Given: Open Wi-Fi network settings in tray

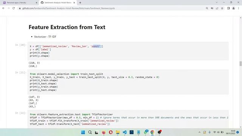Looking at the screenshot, I should (214, 132).
